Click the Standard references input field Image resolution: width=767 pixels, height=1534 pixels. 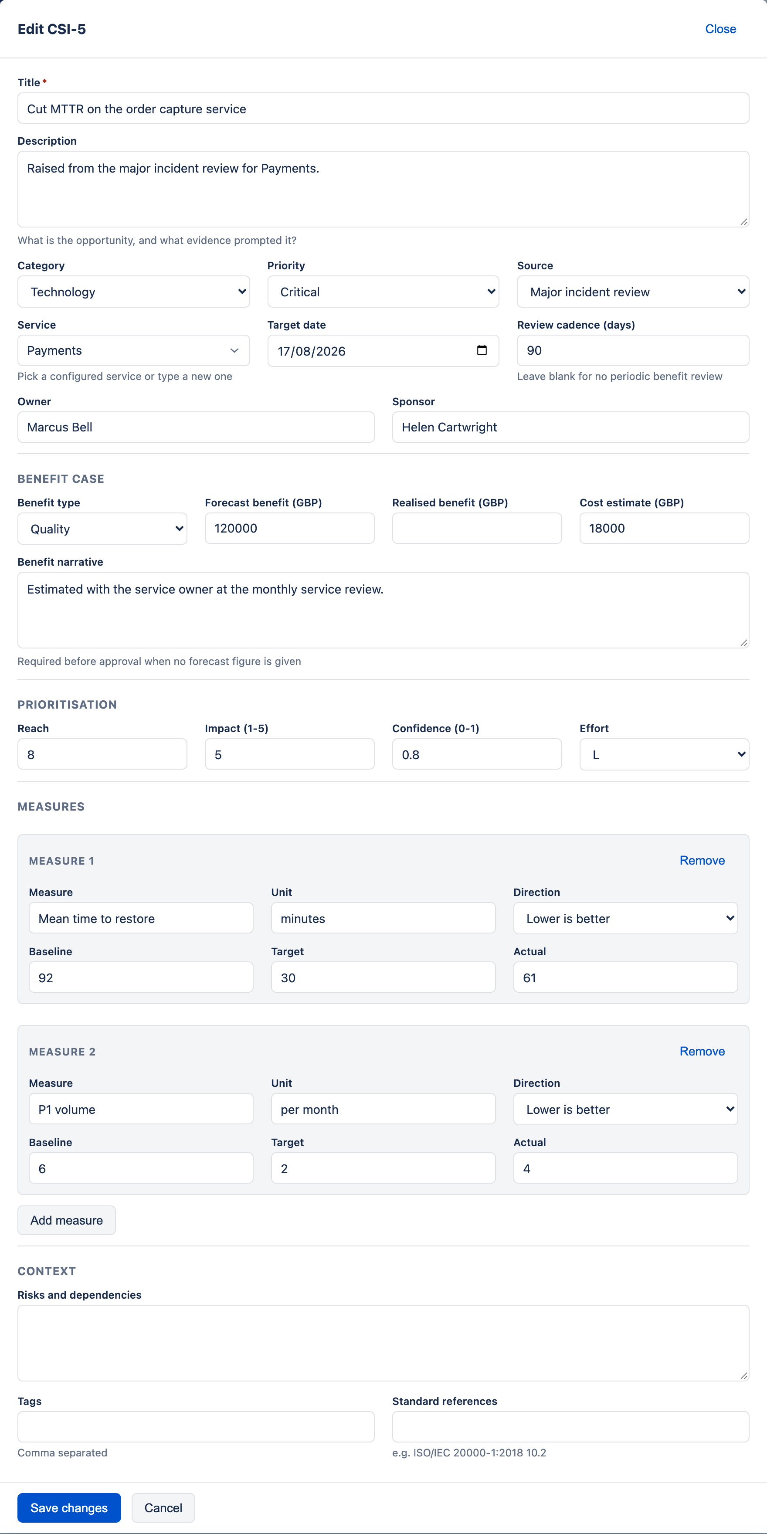pos(570,1427)
